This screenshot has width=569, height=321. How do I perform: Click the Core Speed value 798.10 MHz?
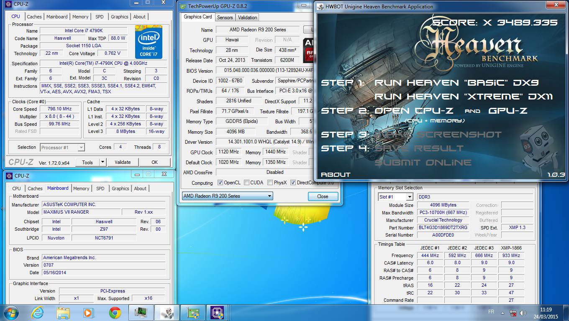[59, 109]
